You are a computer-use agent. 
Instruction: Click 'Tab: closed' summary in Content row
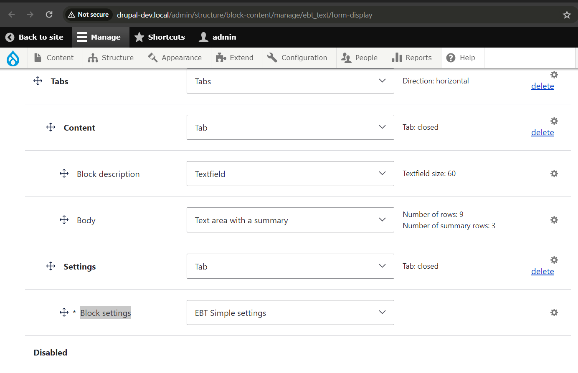pos(421,127)
